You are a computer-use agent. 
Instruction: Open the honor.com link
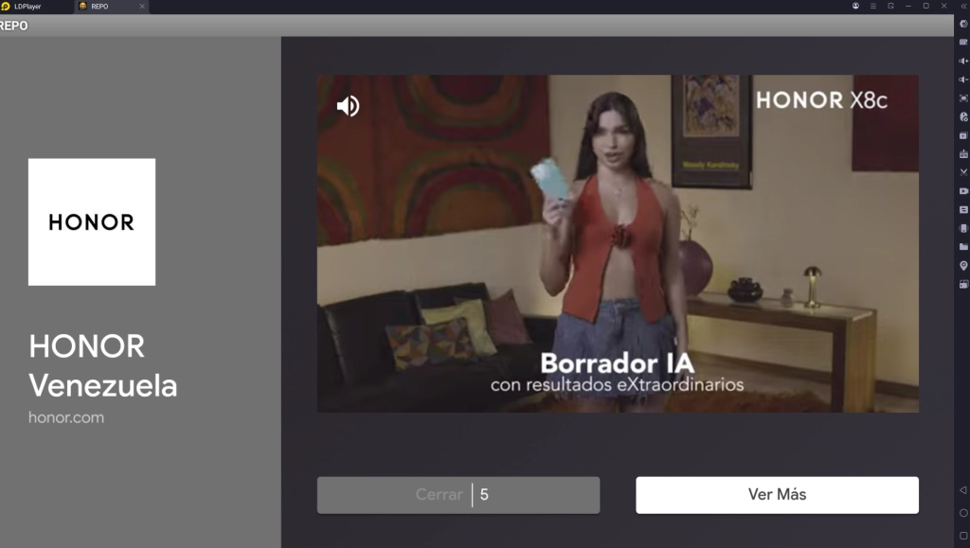click(66, 417)
